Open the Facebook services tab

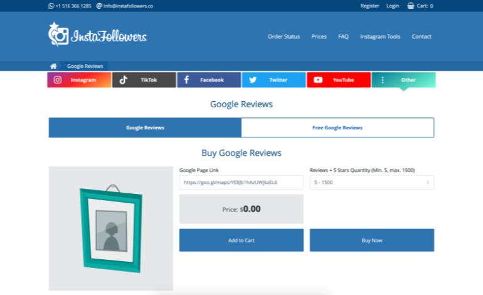[209, 80]
